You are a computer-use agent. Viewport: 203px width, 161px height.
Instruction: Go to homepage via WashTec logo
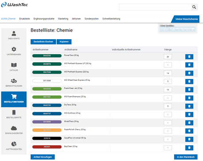pyautogui.click(x=14, y=5)
